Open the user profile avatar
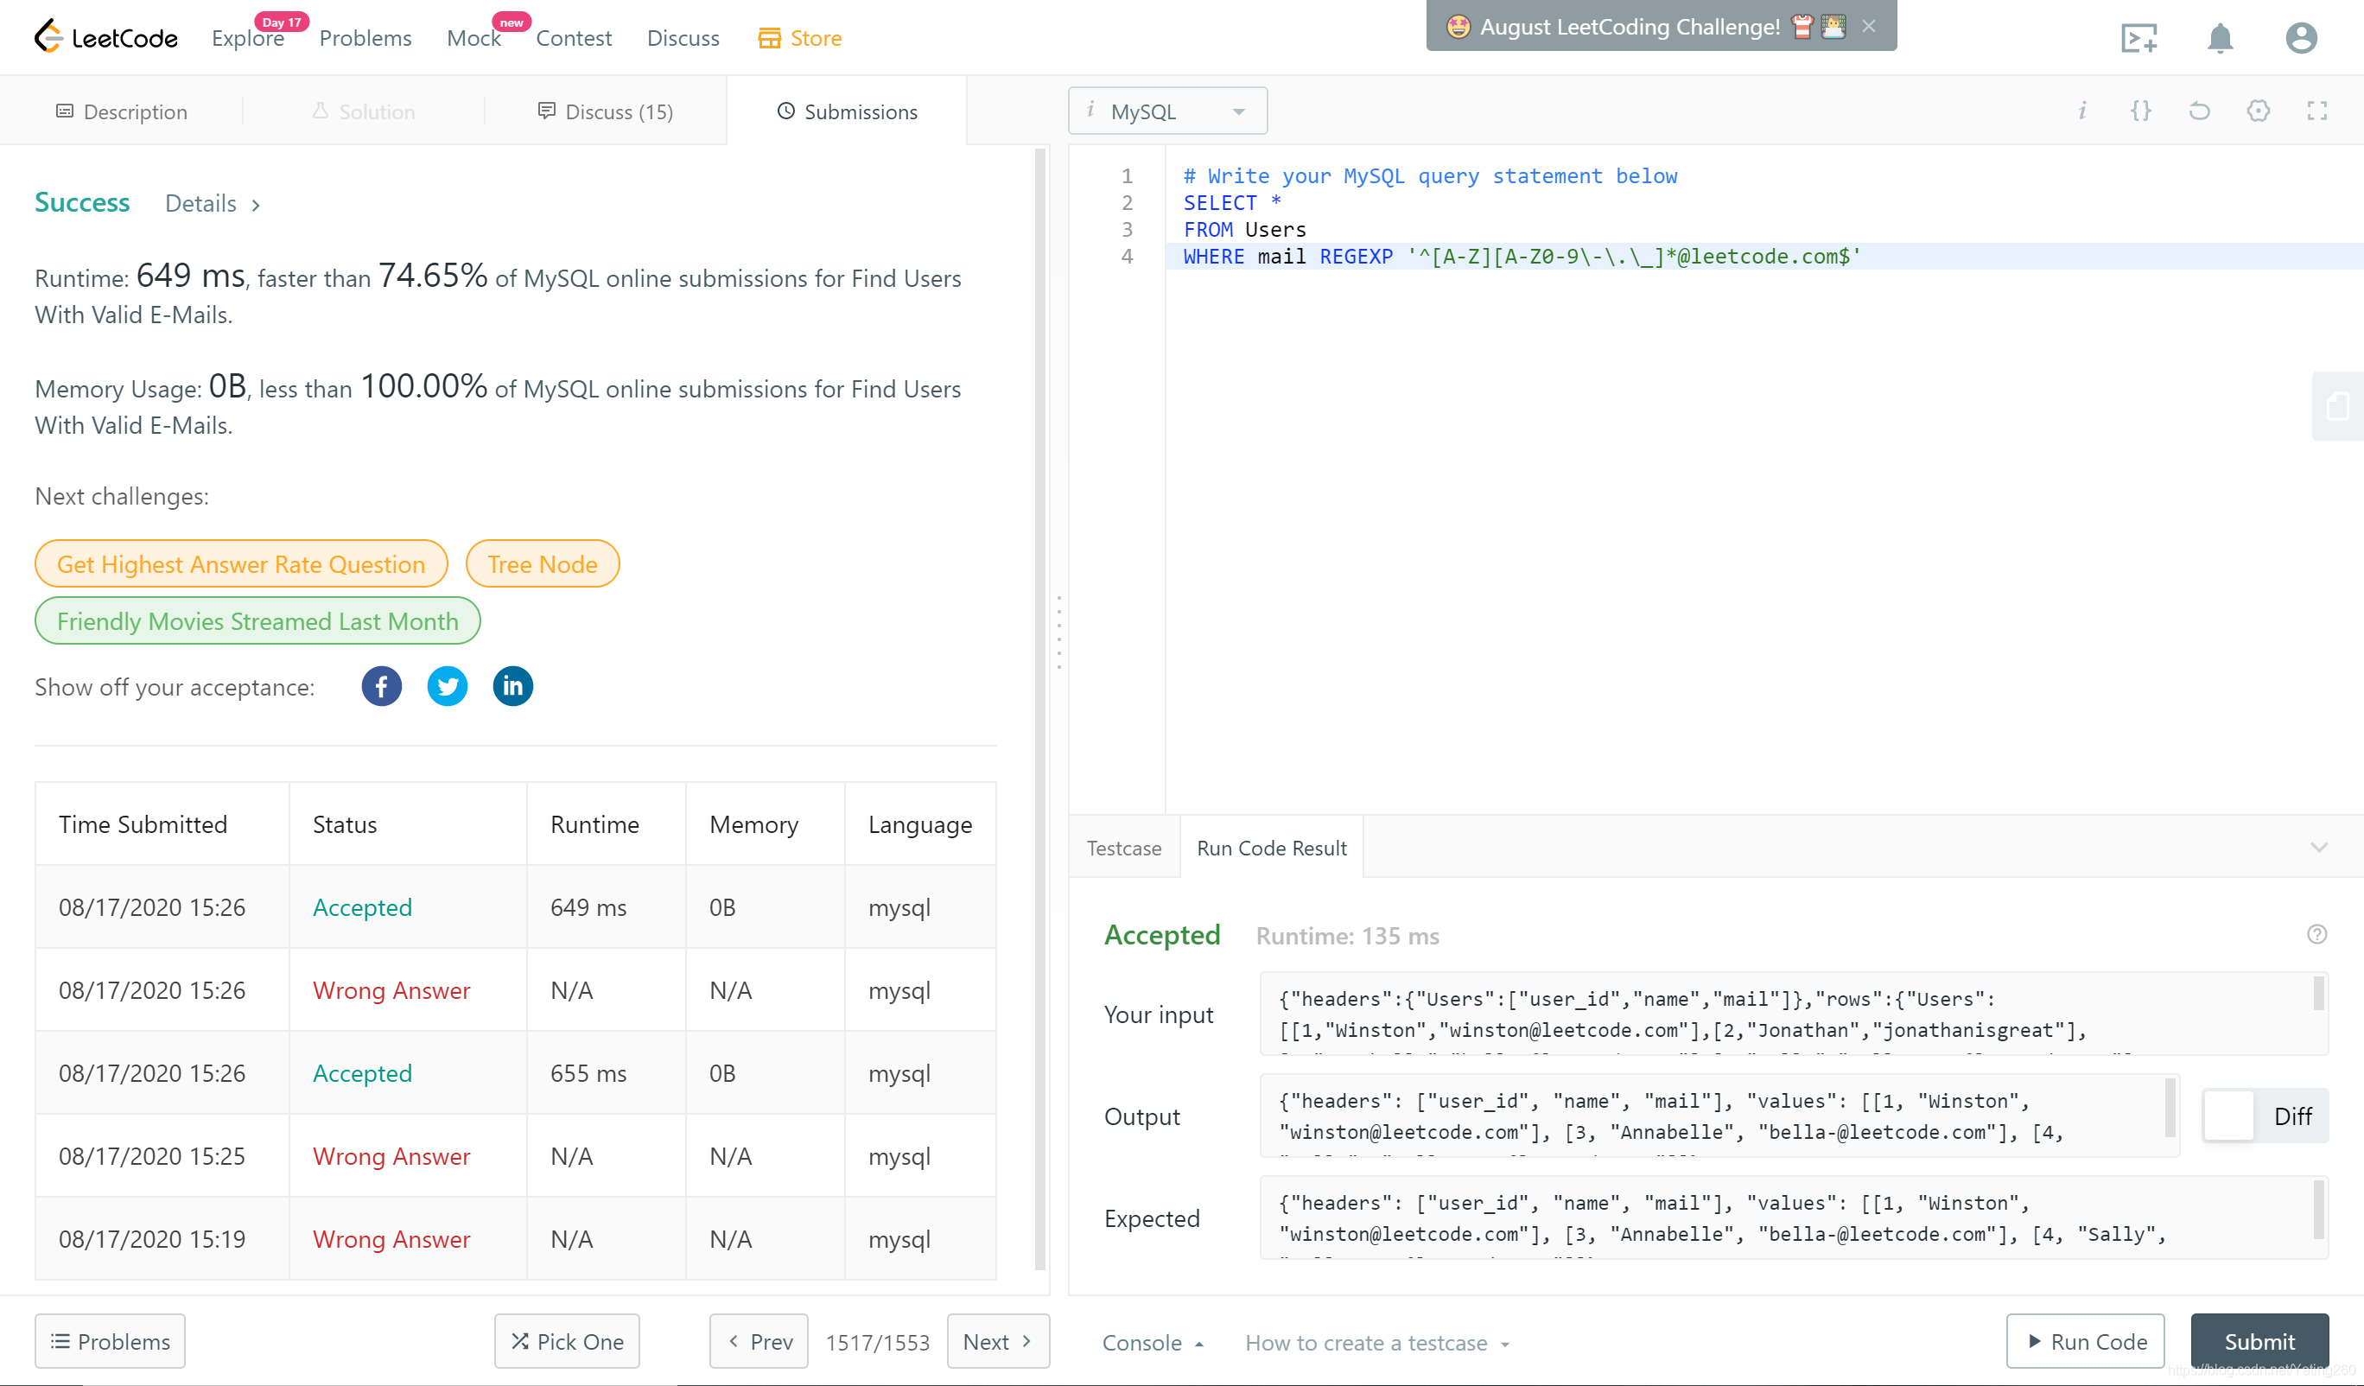The width and height of the screenshot is (2364, 1386). click(2300, 39)
